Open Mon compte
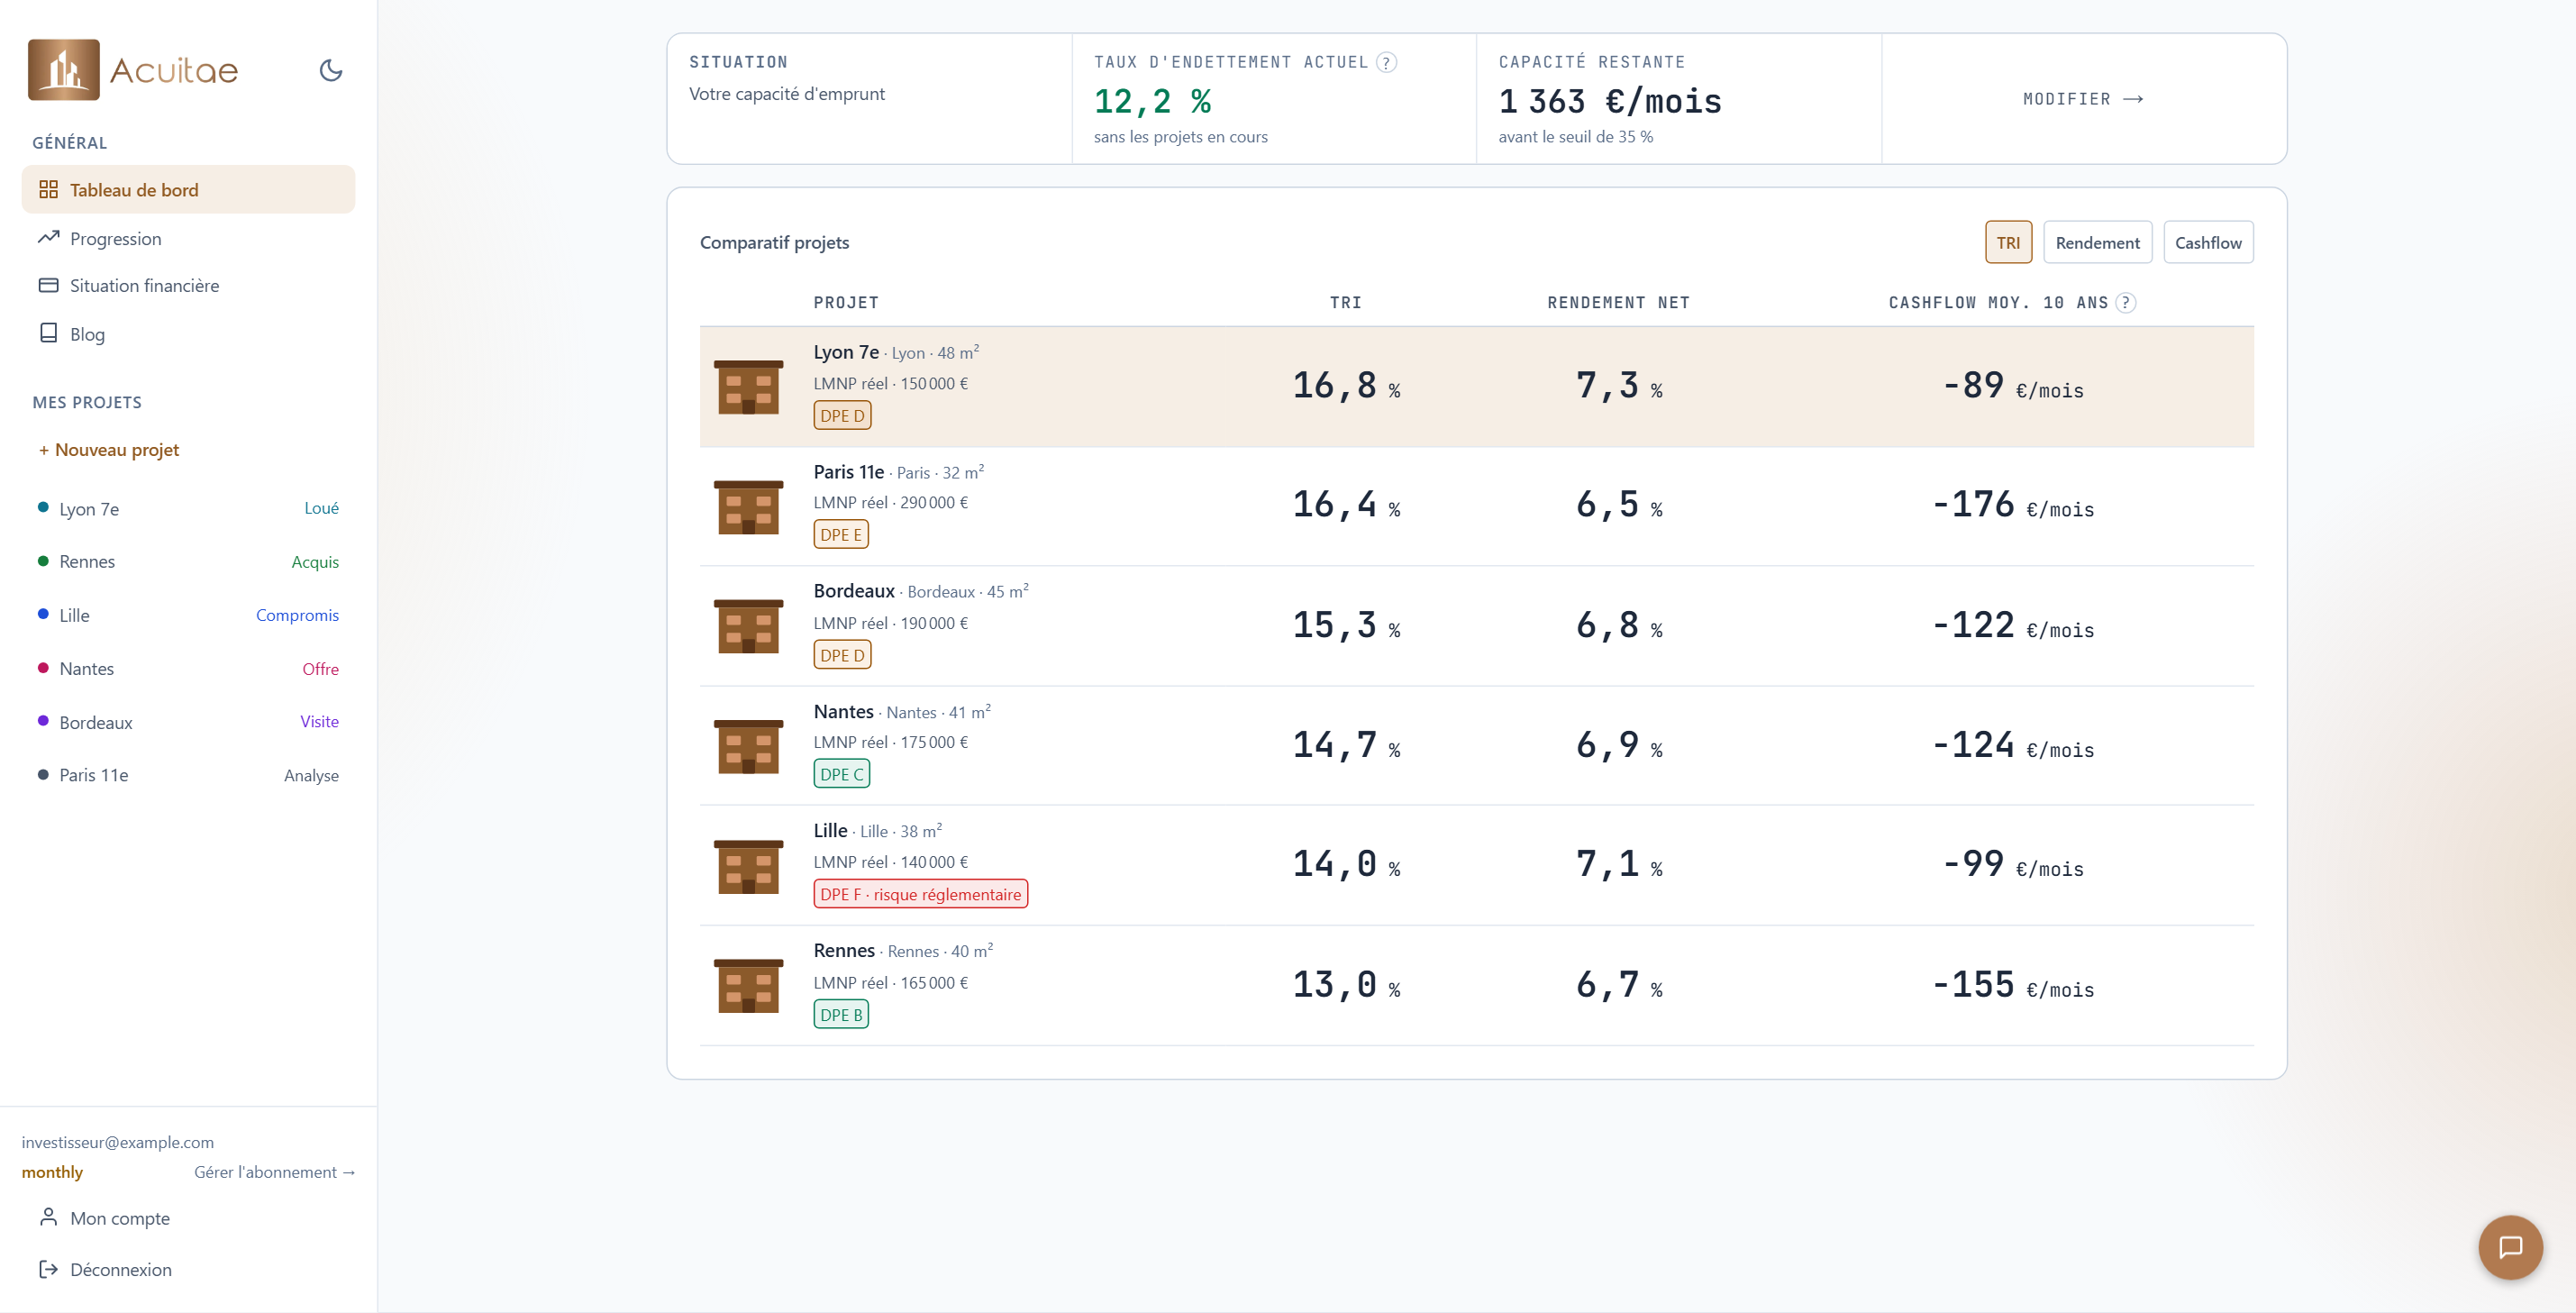The width and height of the screenshot is (2576, 1313). point(188,1217)
